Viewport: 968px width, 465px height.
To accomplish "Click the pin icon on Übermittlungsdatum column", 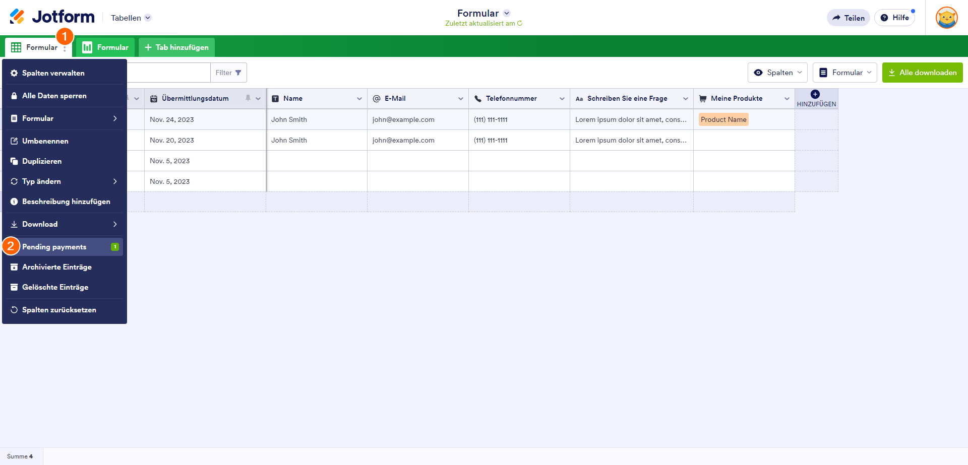I will click(248, 98).
